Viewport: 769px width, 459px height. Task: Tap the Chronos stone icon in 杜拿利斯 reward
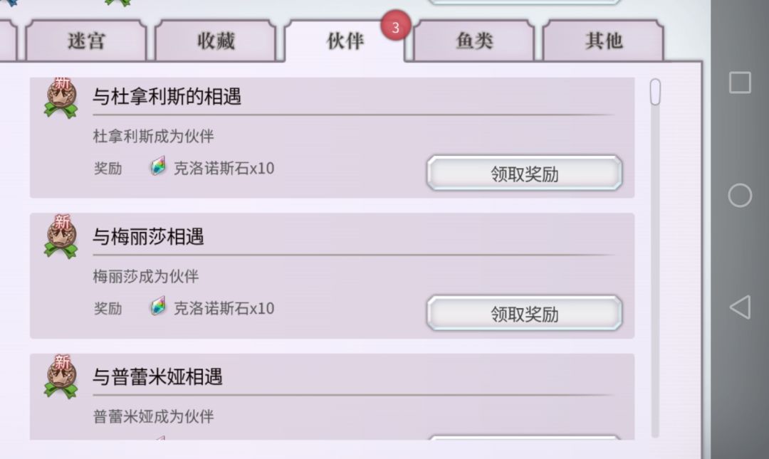(x=157, y=168)
